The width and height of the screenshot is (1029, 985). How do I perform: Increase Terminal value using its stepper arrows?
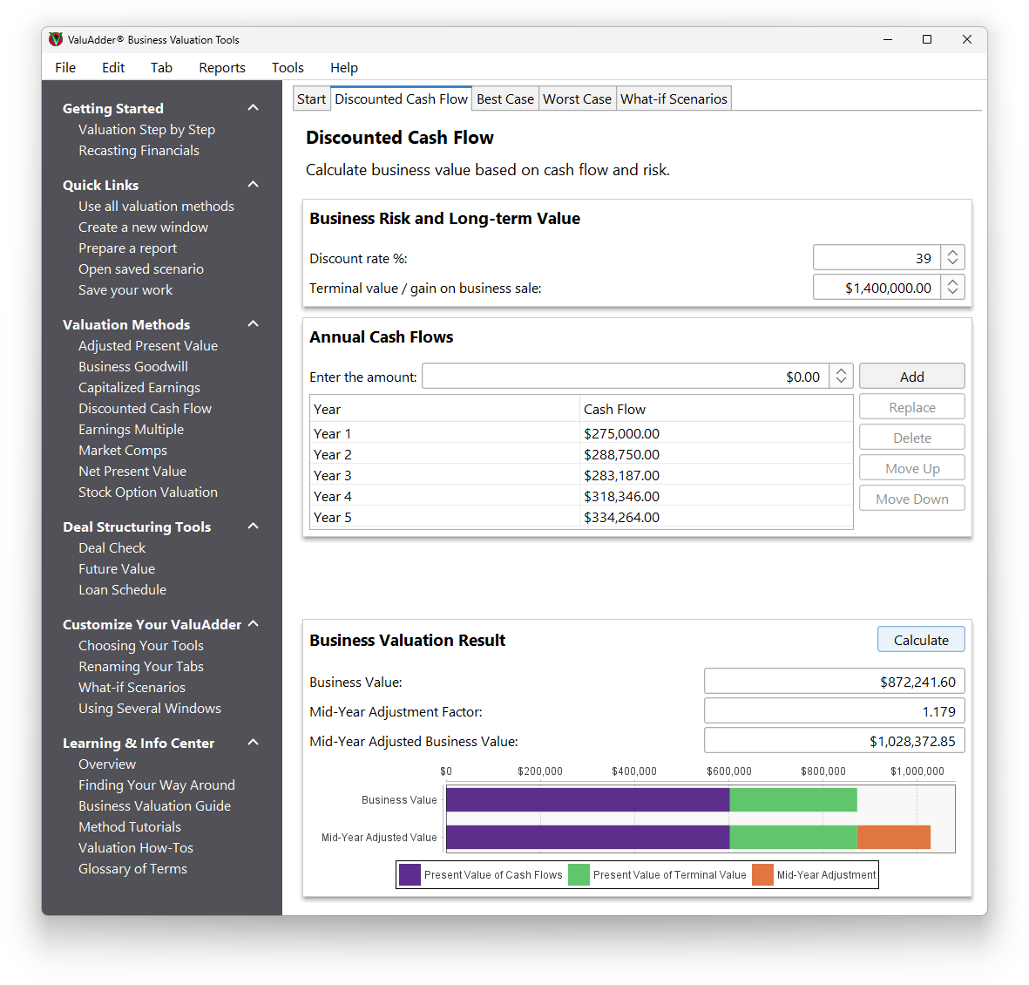952,282
